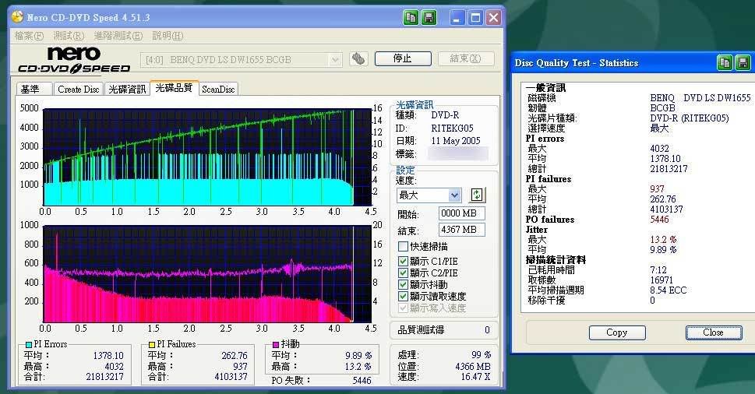Click the PI Errors 合計 value 21813217 in main window
Screen dimensions: 755x394
104,377
